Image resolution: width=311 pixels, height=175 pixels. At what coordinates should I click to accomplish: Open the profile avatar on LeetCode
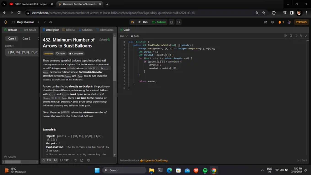pyautogui.click(x=289, y=22)
